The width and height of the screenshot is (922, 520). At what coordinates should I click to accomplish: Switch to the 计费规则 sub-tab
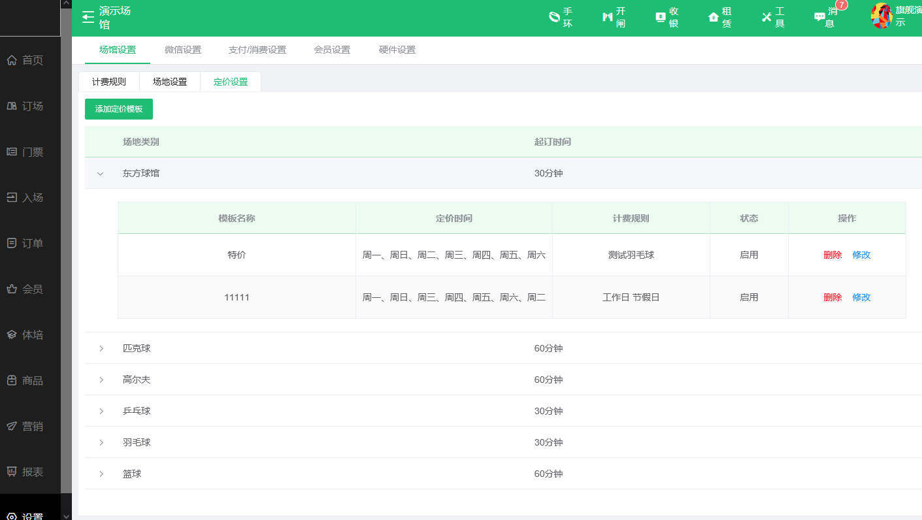click(109, 82)
